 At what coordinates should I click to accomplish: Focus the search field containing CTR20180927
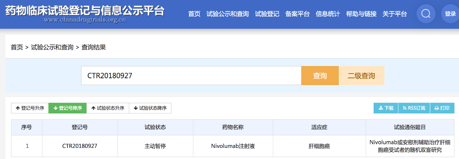191,76
